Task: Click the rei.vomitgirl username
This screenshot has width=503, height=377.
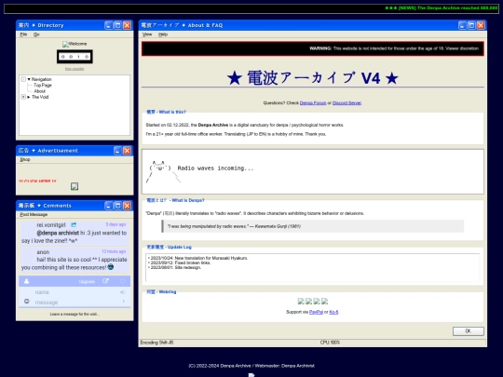Action: pos(51,224)
